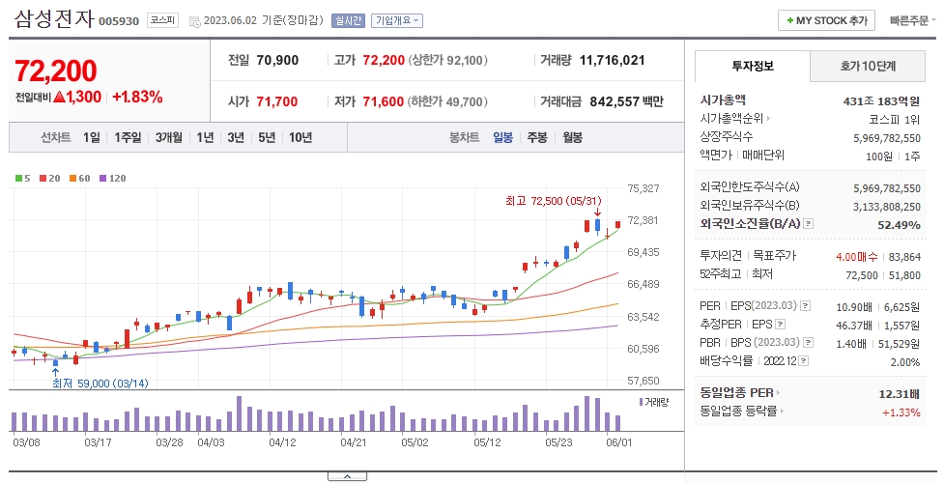944x483 pixels.
Task: Click the +1.33% industry change value
Action: (x=901, y=412)
